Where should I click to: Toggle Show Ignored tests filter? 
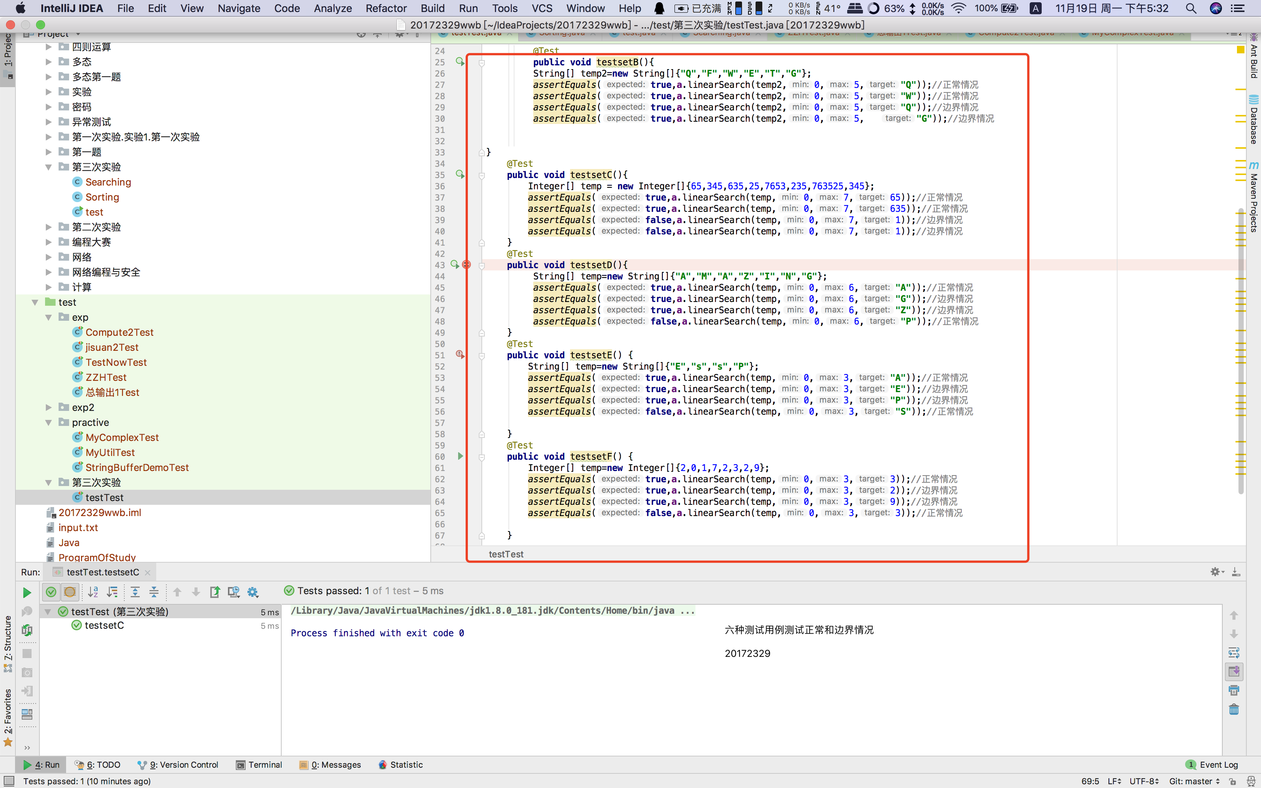(x=69, y=592)
